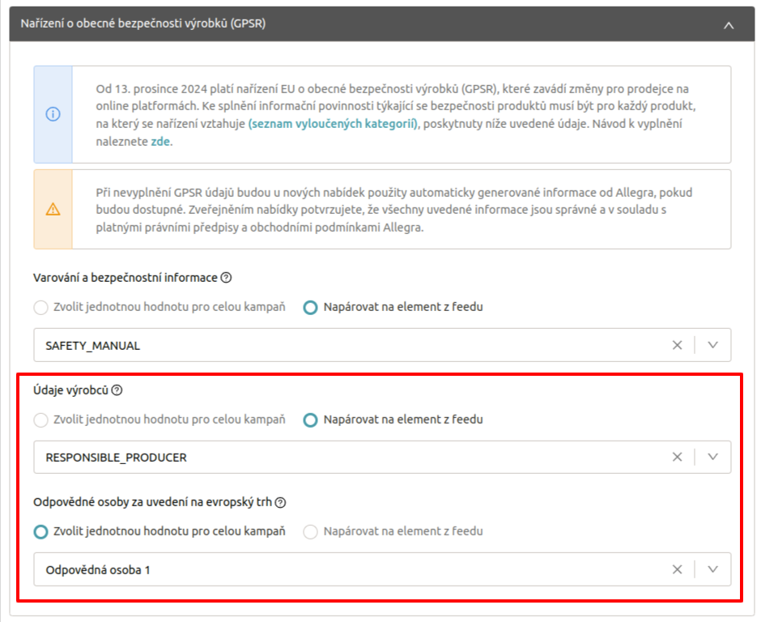Screen dimensions: 761x622
Task: Click the SAFETY_MANUAL text in the select field
Action: click(92, 345)
